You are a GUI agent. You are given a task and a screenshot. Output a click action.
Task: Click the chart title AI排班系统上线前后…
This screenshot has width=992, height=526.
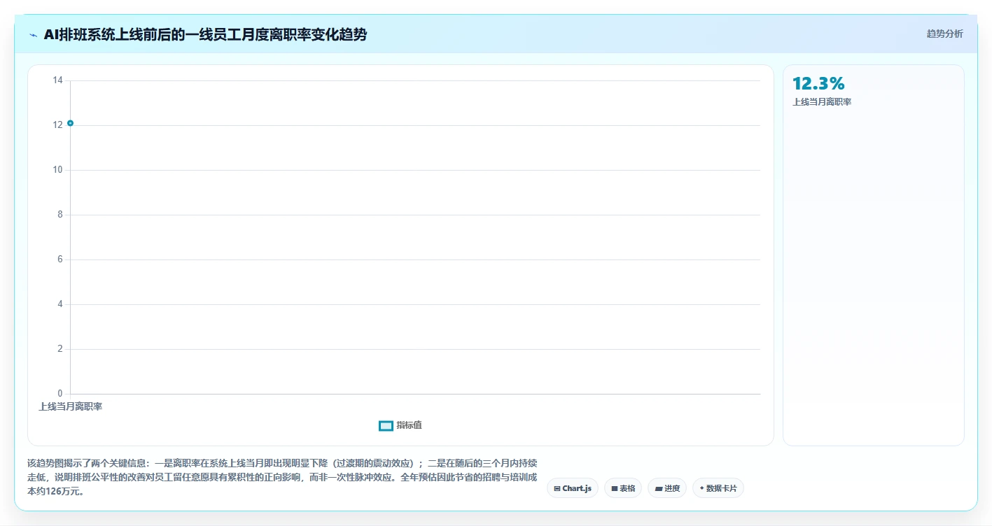(205, 34)
